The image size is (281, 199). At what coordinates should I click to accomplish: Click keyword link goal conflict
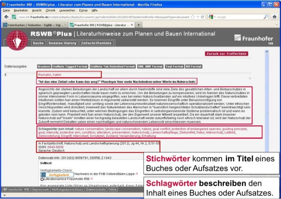pyautogui.click(x=161, y=129)
